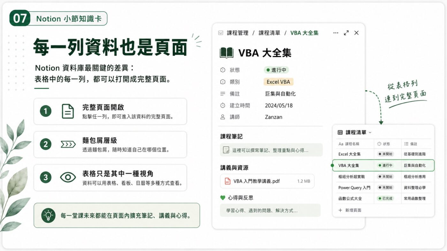Viewport: 447px width, 251px height.
Task: Click the 心得與反思 text area
Action: (270, 211)
